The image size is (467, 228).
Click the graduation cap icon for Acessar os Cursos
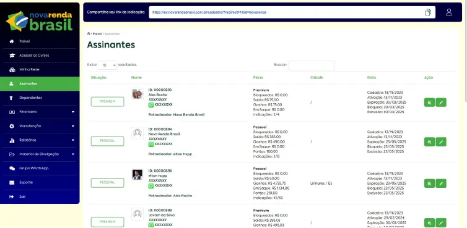click(12, 56)
